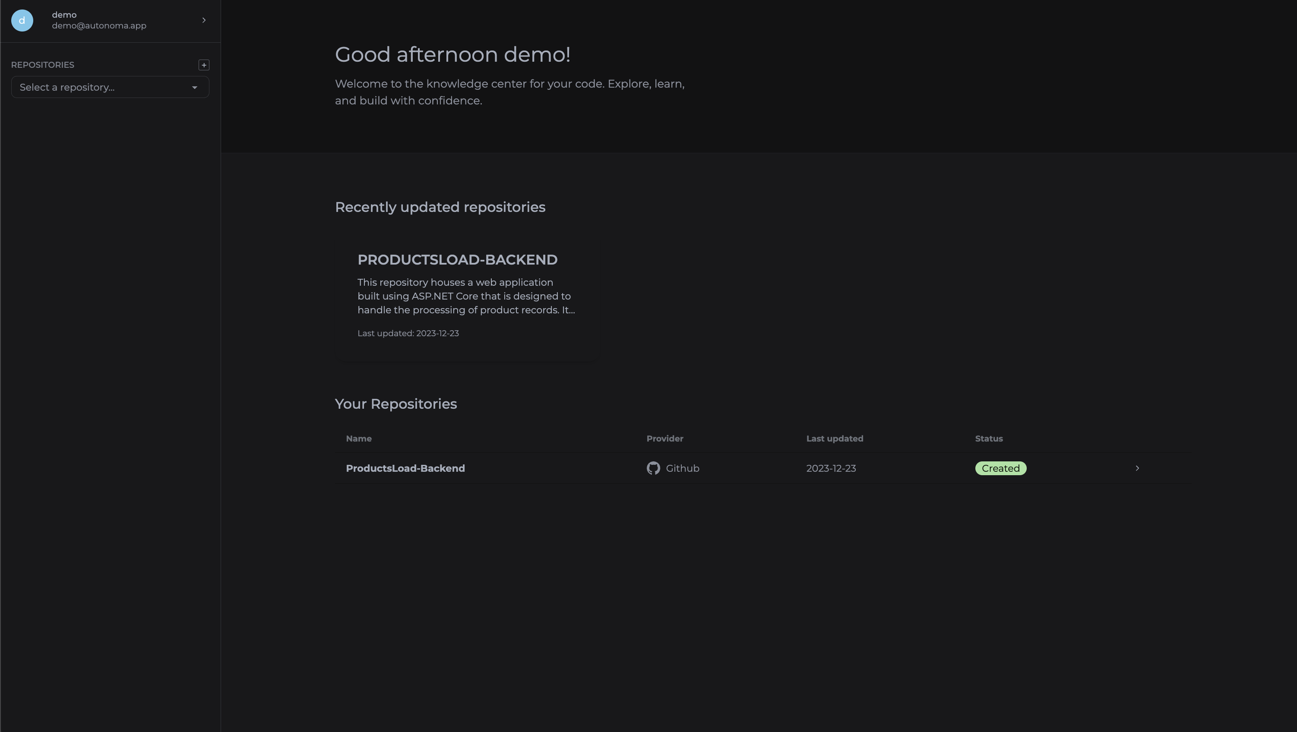The image size is (1297, 732).
Task: Click the card's Last updated: 2023-12-23 text
Action: (408, 333)
